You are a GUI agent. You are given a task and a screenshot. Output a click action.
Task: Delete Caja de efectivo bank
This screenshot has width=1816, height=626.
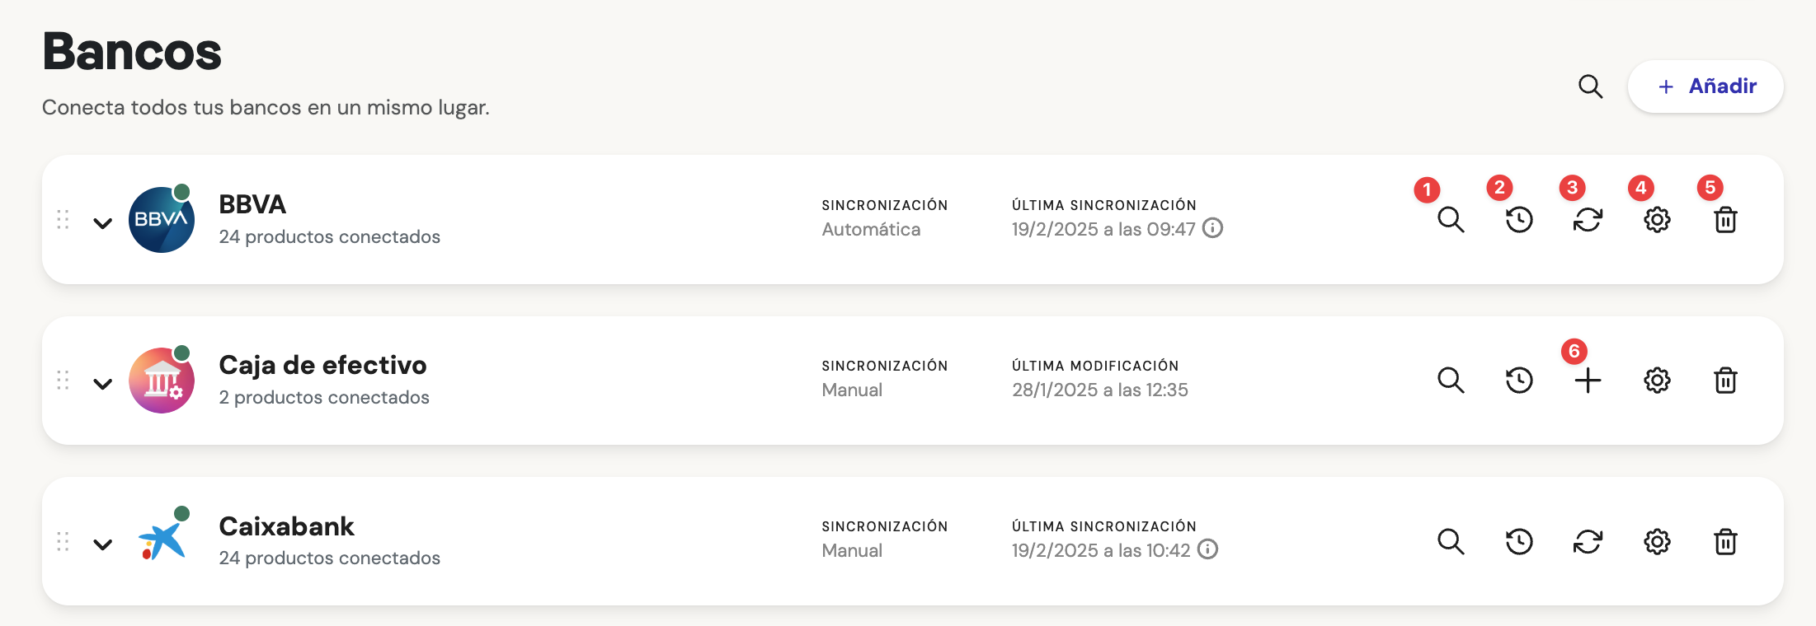[1725, 381]
